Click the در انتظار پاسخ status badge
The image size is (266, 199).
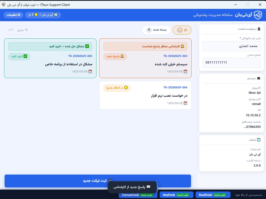click(x=117, y=88)
